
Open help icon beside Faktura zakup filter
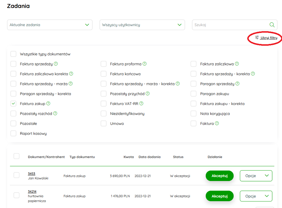tap(48, 104)
